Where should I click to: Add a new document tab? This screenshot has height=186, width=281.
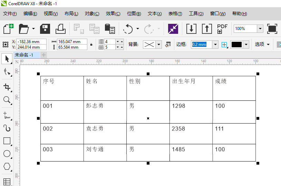pyautogui.click(x=43, y=55)
